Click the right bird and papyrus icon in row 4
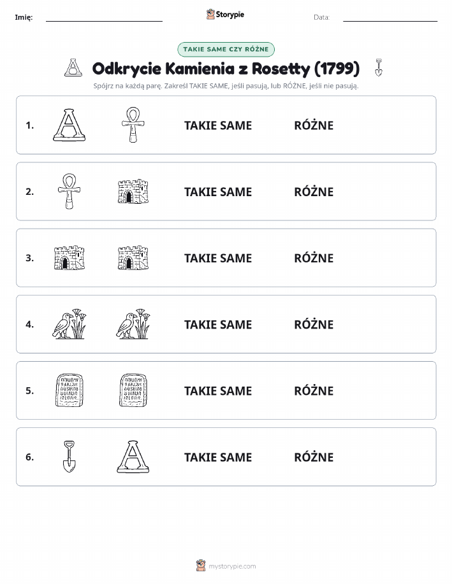Screen dimensions: 452x584 [133, 324]
